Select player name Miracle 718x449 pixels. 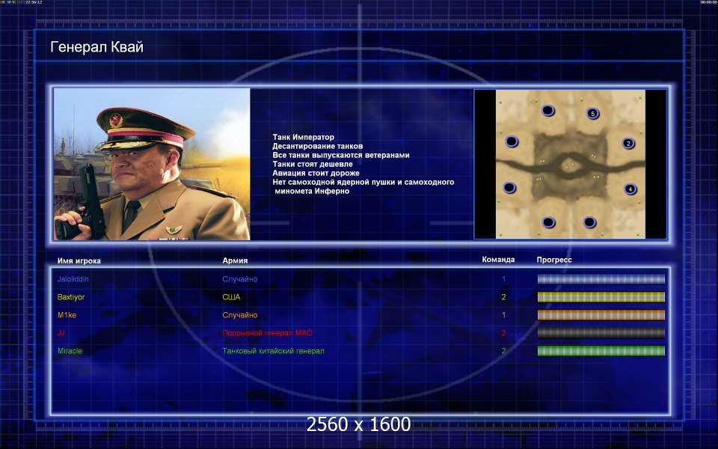point(70,351)
